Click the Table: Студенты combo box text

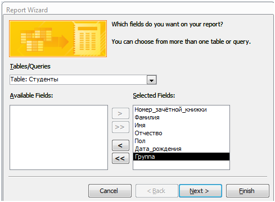click(34, 79)
